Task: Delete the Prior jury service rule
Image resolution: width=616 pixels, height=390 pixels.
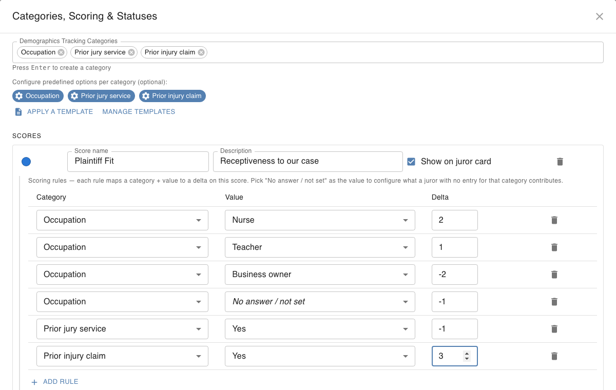Action: (x=554, y=329)
